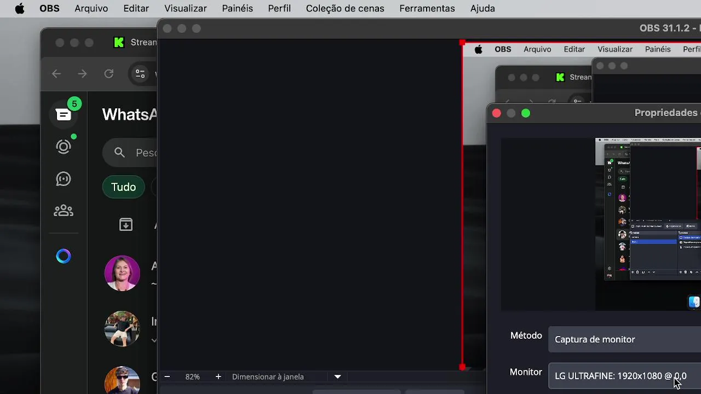Click bottom red handle of preview selection
Image resolution: width=701 pixels, height=394 pixels.
[463, 367]
